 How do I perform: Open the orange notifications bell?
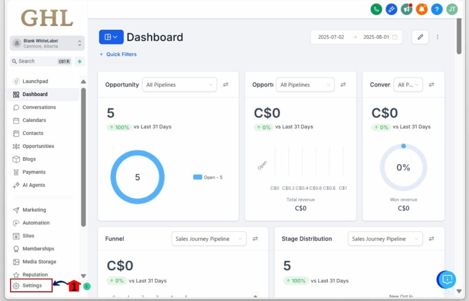pos(421,9)
